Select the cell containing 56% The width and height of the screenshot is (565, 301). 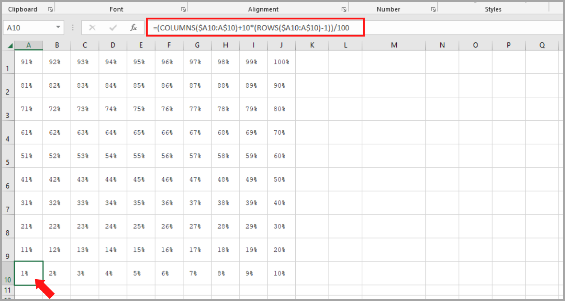169,156
